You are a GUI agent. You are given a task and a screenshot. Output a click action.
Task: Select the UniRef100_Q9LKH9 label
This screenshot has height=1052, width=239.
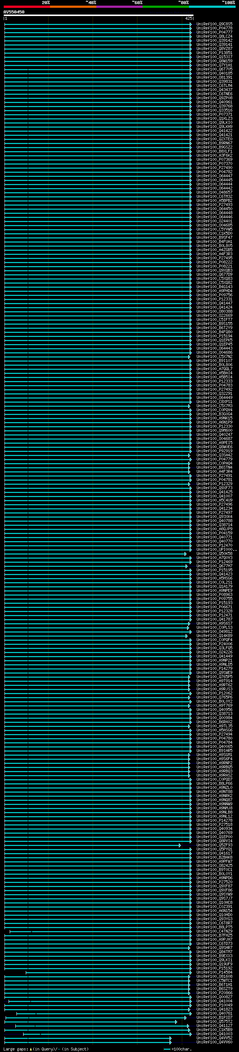pyautogui.click(x=214, y=127)
